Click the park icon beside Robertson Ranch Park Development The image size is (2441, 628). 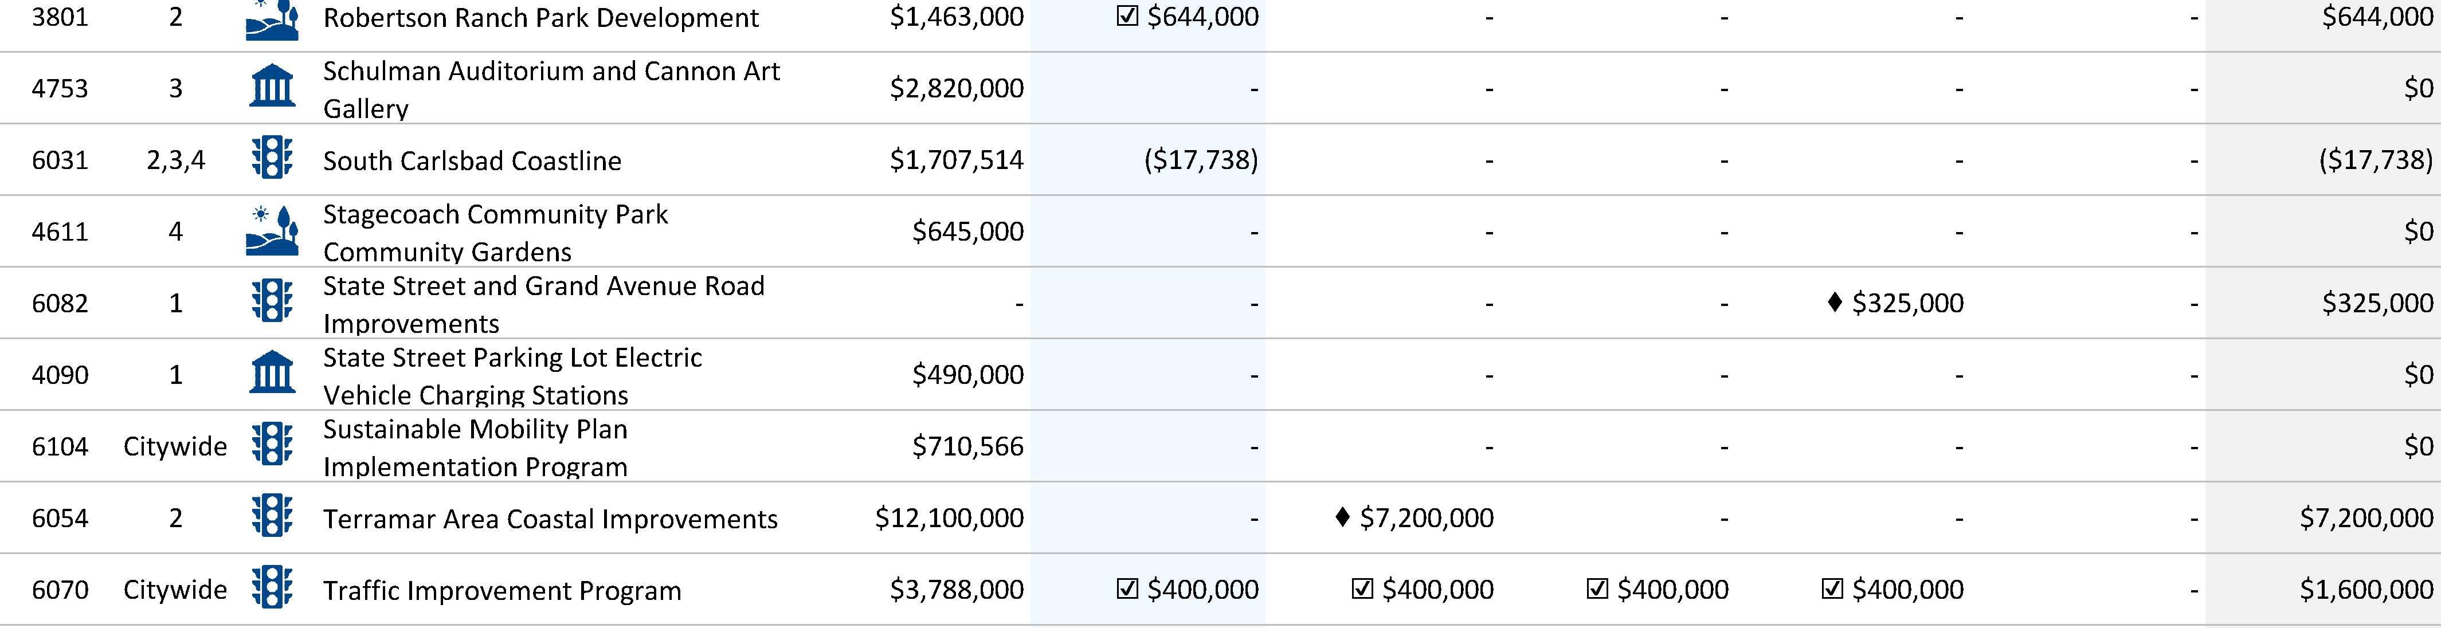[x=272, y=19]
